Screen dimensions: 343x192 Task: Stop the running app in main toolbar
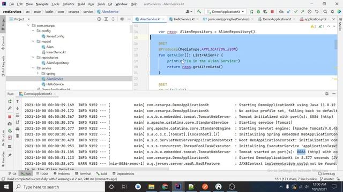pyautogui.click(x=272, y=12)
